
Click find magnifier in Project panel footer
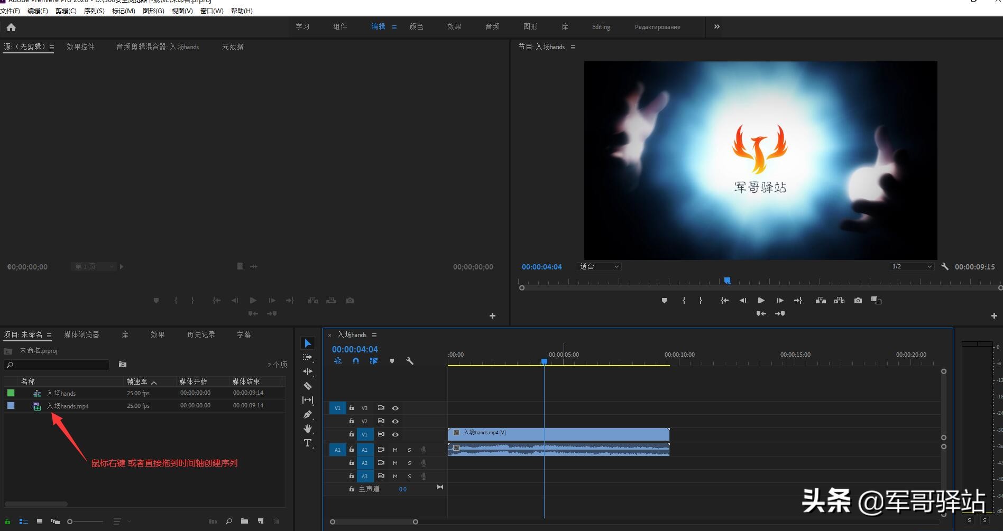click(228, 521)
